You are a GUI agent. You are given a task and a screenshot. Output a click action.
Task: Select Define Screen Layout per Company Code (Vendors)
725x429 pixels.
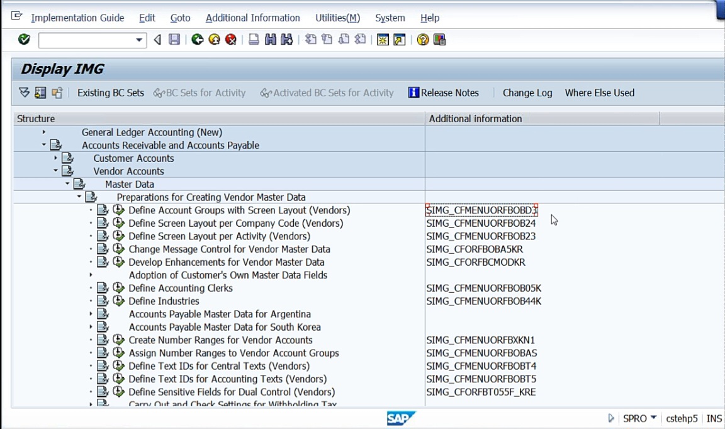(236, 223)
